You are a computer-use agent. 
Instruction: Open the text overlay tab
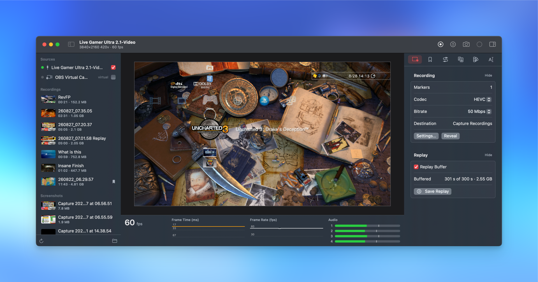point(491,59)
